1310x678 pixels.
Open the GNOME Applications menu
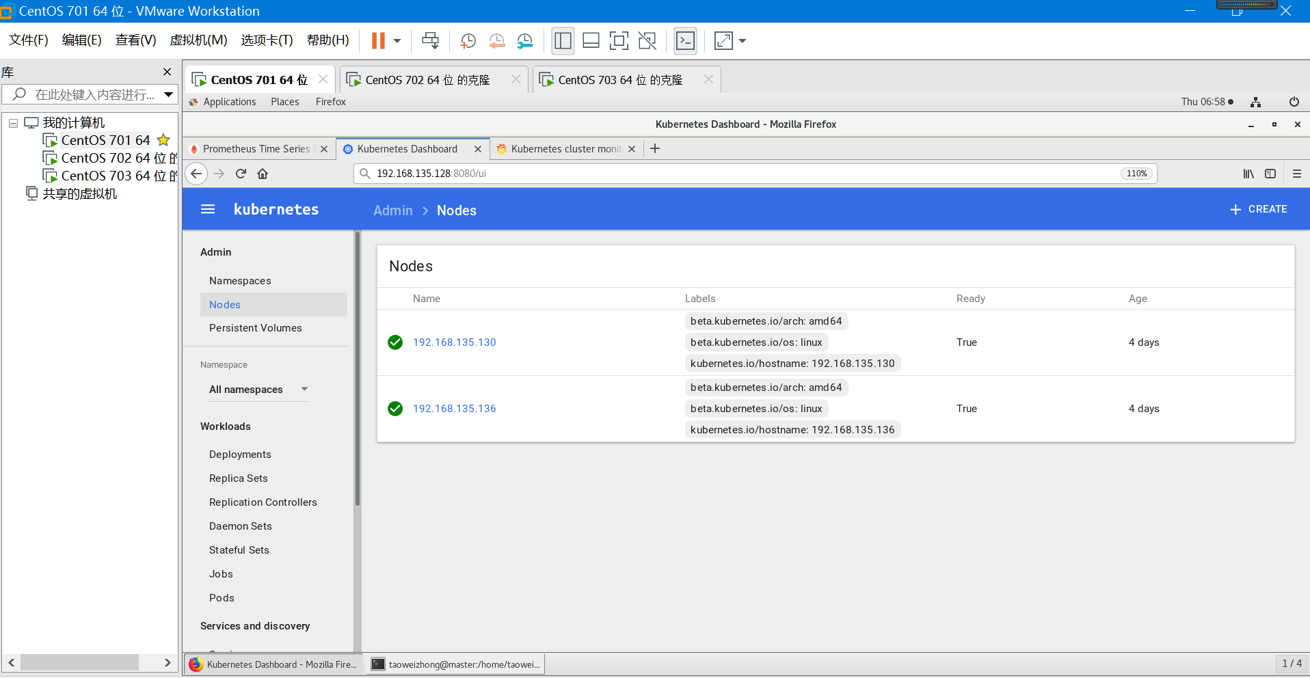point(230,102)
